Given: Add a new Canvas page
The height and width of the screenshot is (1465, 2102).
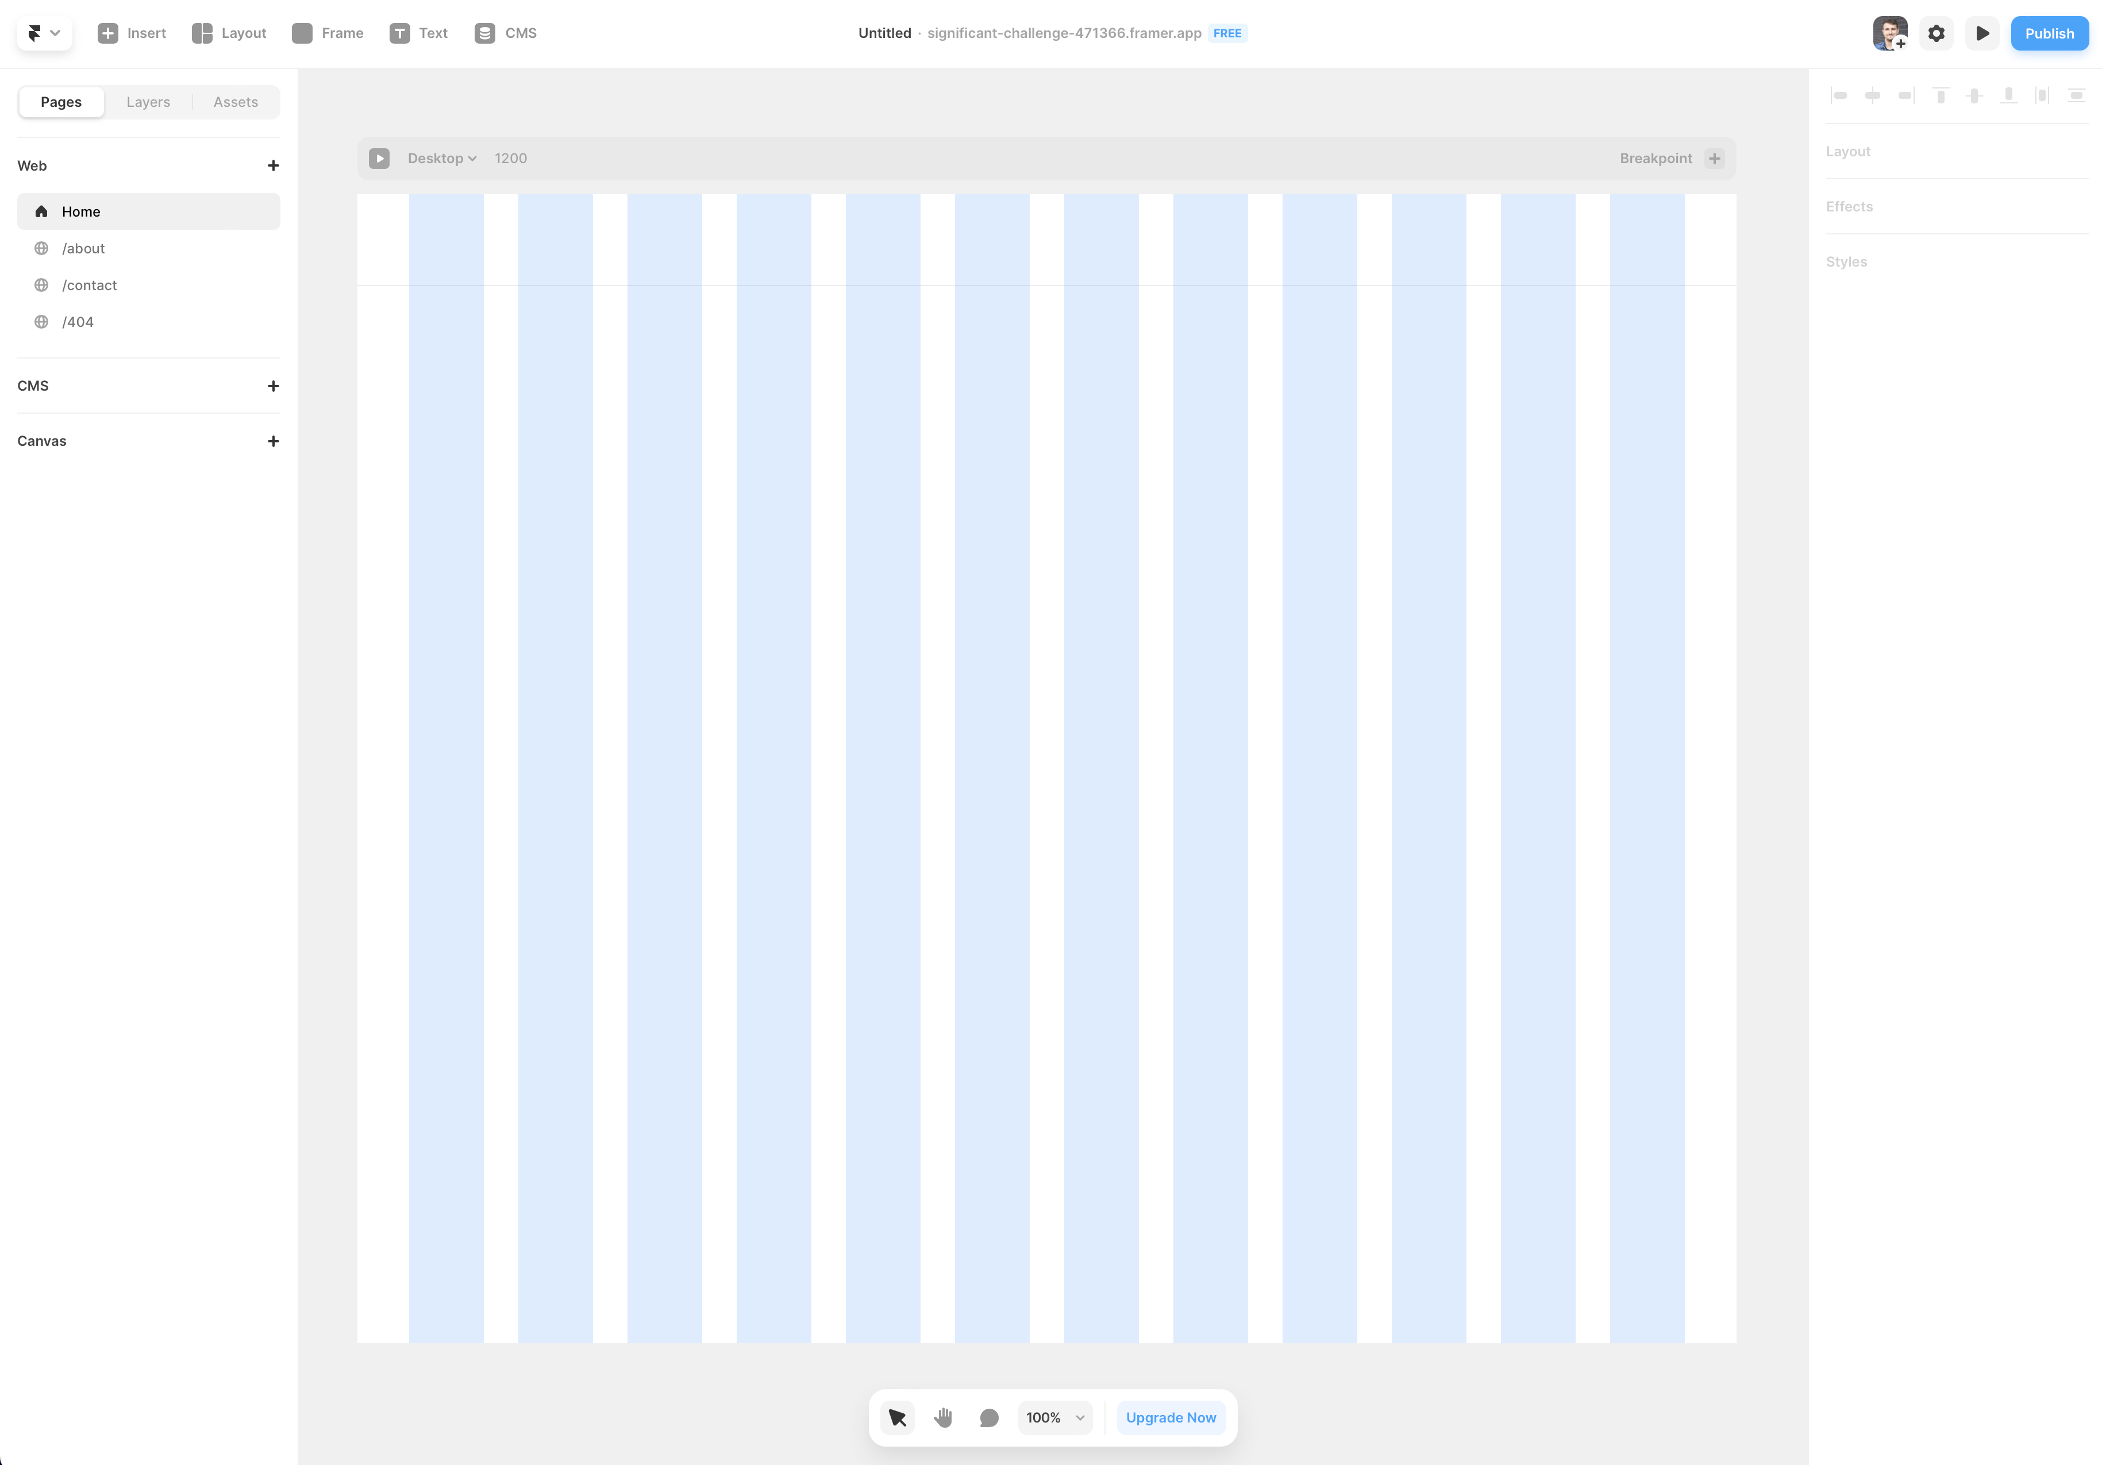Looking at the screenshot, I should tap(273, 441).
